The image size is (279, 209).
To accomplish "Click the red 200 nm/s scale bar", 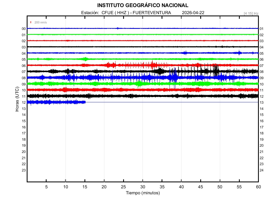I will pyautogui.click(x=31, y=22).
